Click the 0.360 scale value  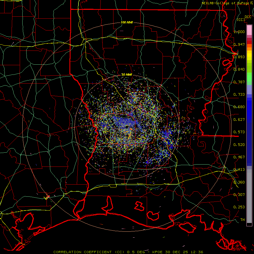[x=239, y=182]
